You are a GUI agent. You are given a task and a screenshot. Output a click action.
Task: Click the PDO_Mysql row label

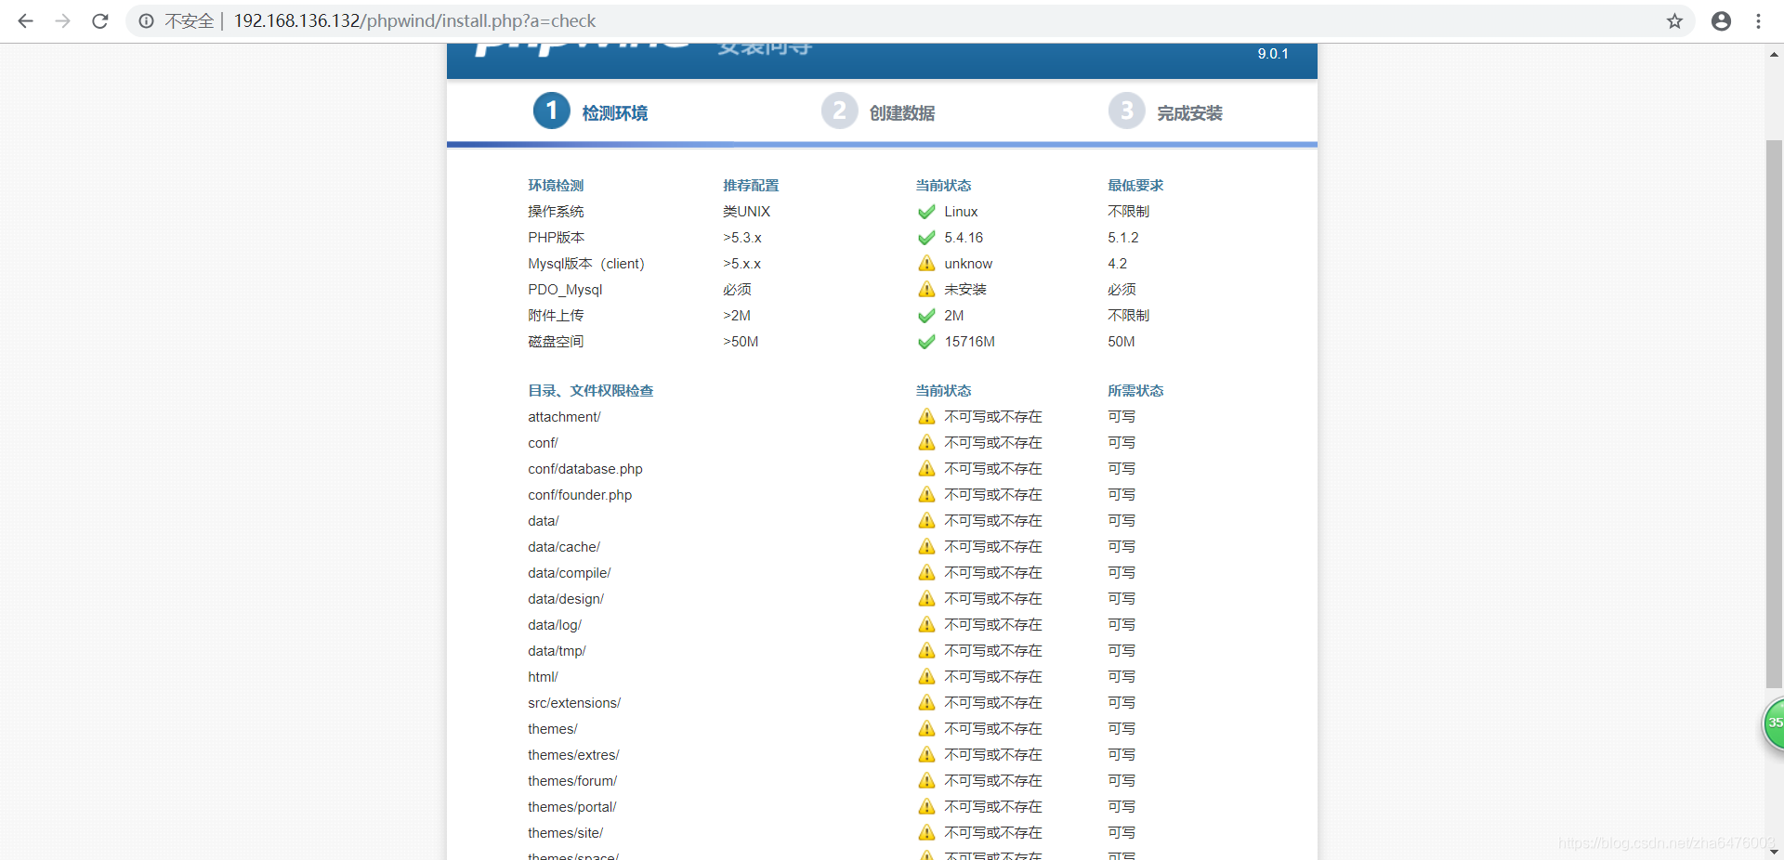[x=565, y=290]
